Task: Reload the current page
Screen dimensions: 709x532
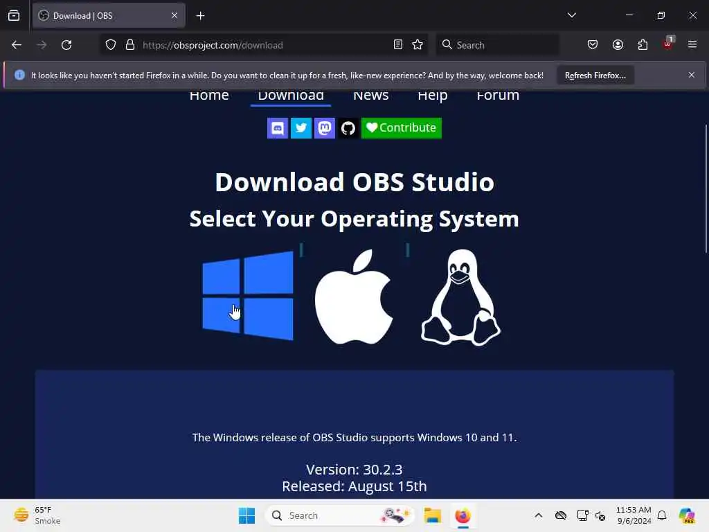Action: pos(66,45)
